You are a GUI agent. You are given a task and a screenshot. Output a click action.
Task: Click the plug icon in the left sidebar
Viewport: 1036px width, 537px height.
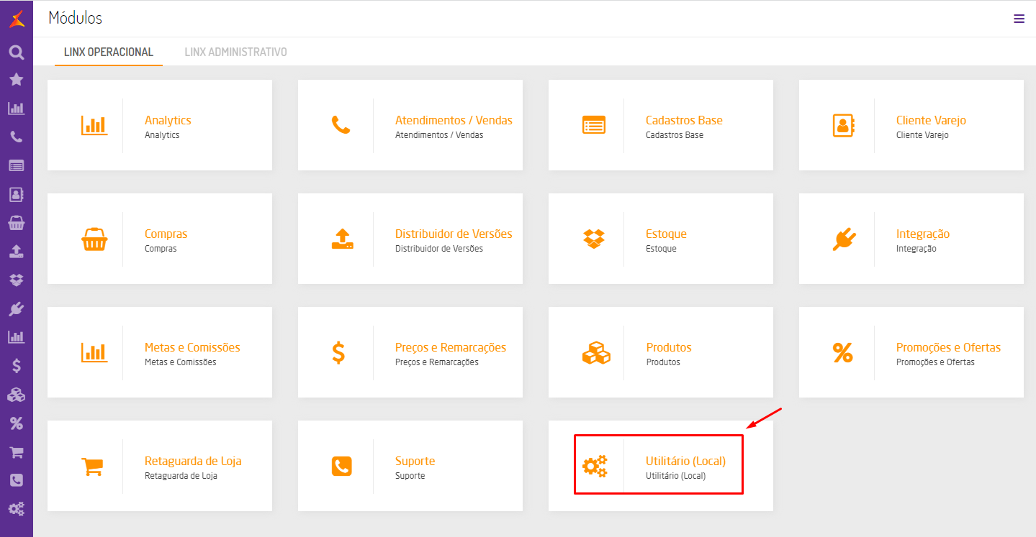click(16, 308)
